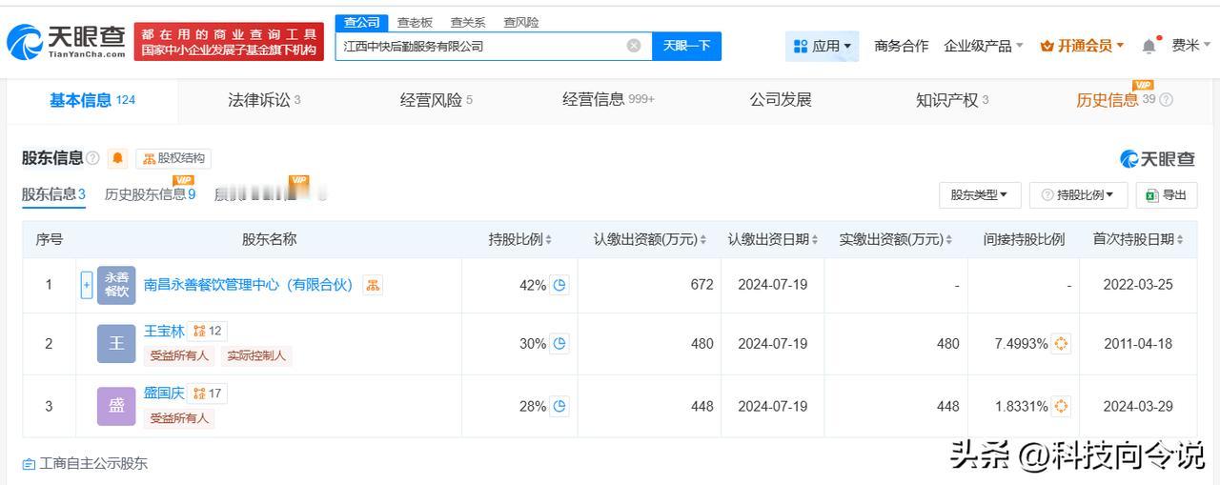Screen dimensions: 1220x485
Task: Click the 17 related companies badge for 盛国庆
Action: tap(207, 393)
